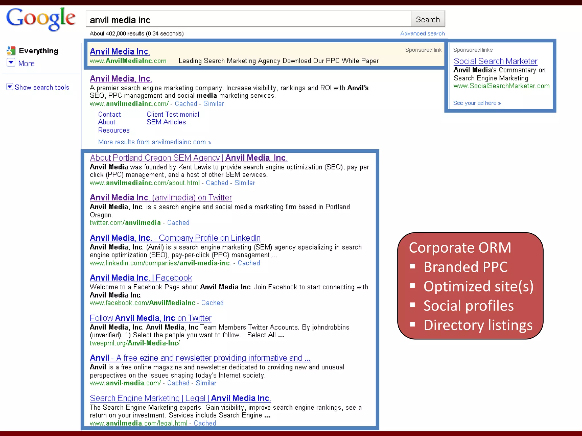This screenshot has height=436, width=582.
Task: Open About Portland Oregon SEM Agency result
Action: tap(189, 158)
